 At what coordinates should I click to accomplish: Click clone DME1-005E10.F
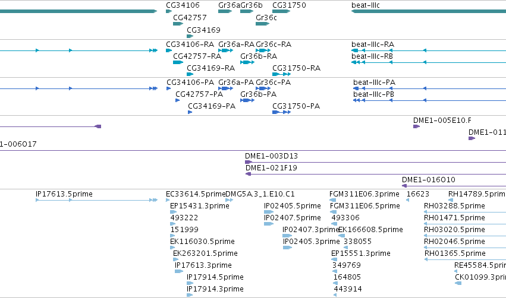pyautogui.click(x=442, y=120)
